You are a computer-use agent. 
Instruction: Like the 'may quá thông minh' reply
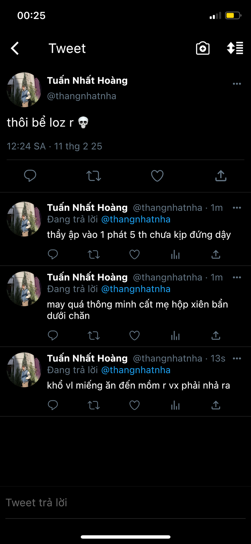(134, 335)
